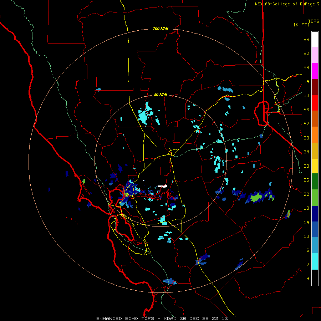Click the bright red 50 K FT legend swatch
Screen dimensions: 321x321
click(x=315, y=103)
